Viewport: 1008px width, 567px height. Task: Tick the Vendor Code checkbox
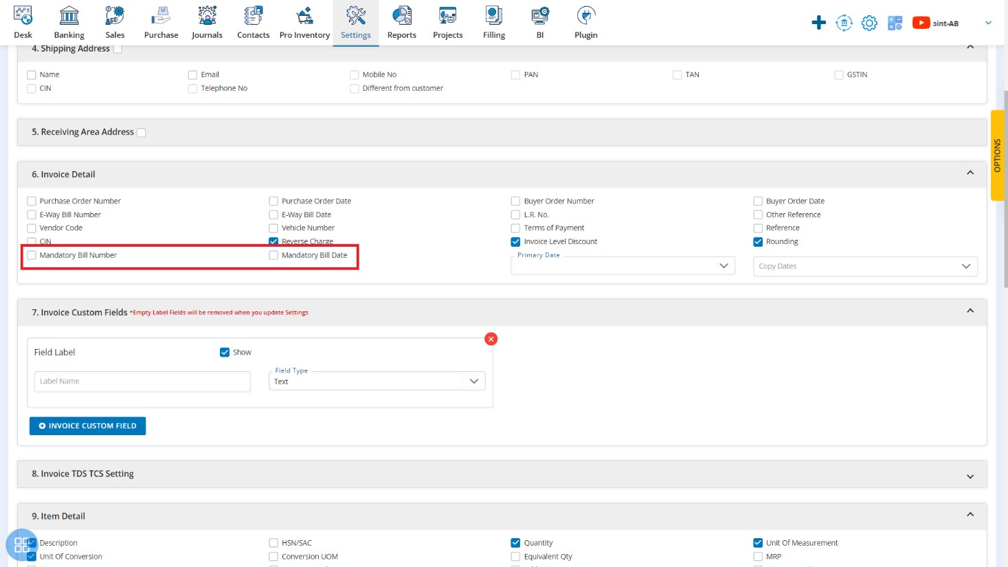tap(32, 228)
